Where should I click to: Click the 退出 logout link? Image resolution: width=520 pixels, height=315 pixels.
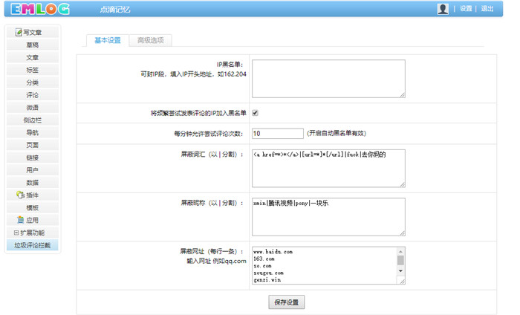click(x=487, y=9)
